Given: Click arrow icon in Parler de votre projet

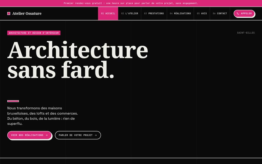Looking at the screenshot, I should tap(96, 135).
